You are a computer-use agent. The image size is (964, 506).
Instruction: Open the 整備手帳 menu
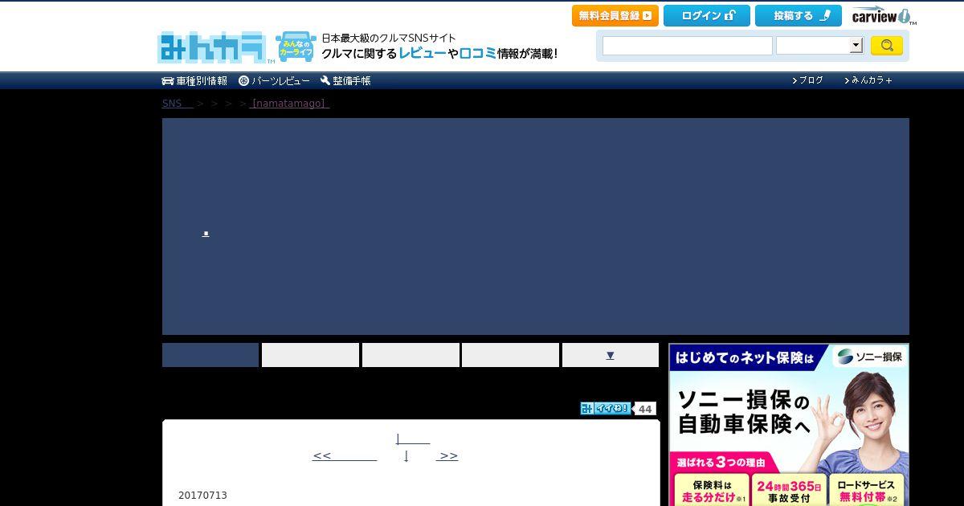[x=345, y=80]
